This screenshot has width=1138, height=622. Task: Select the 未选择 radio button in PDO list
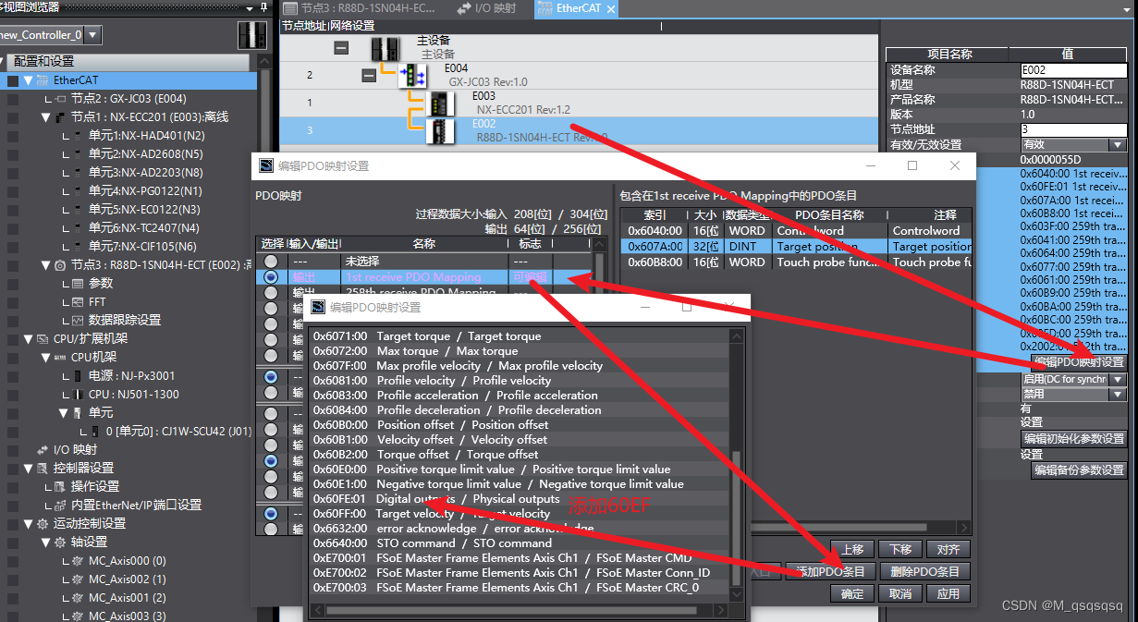click(271, 262)
